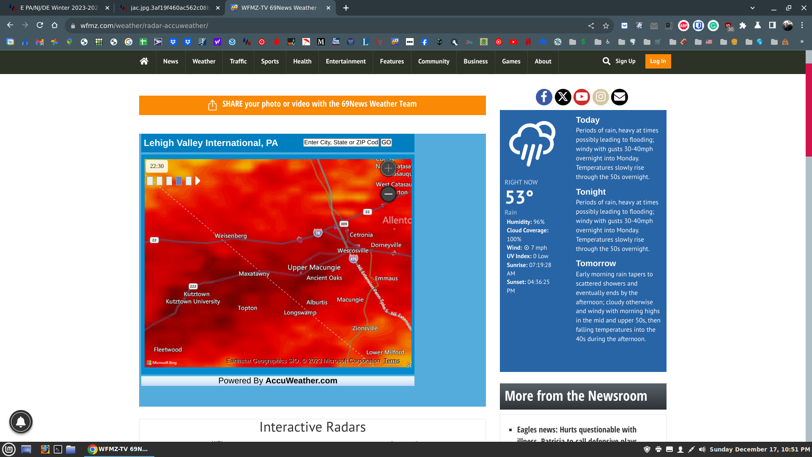
Task: Click the Sign Up link
Action: pos(625,61)
